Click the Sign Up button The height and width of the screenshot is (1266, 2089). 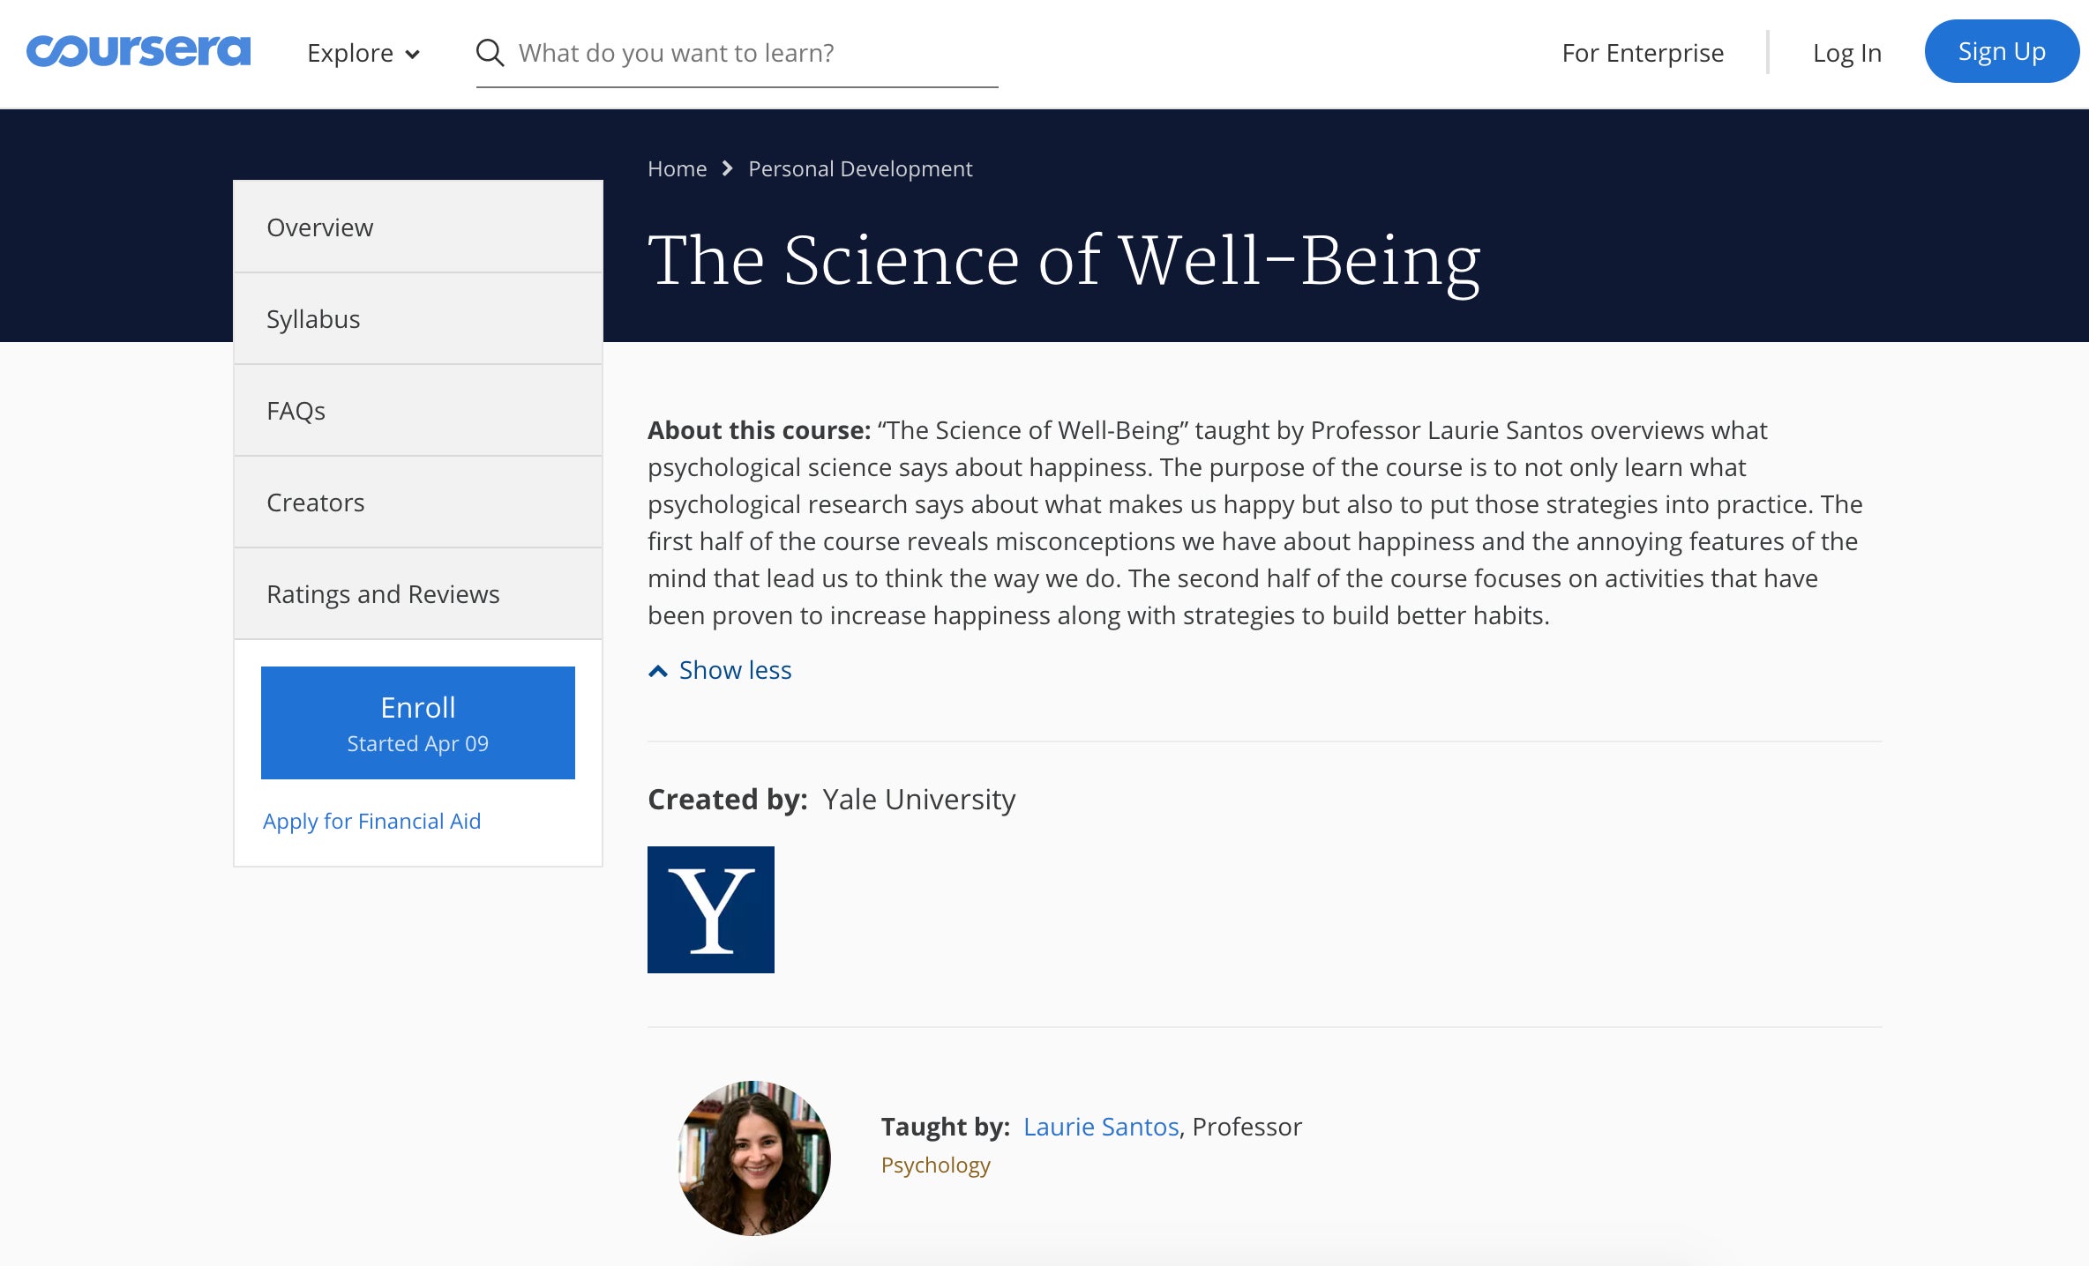2002,52
